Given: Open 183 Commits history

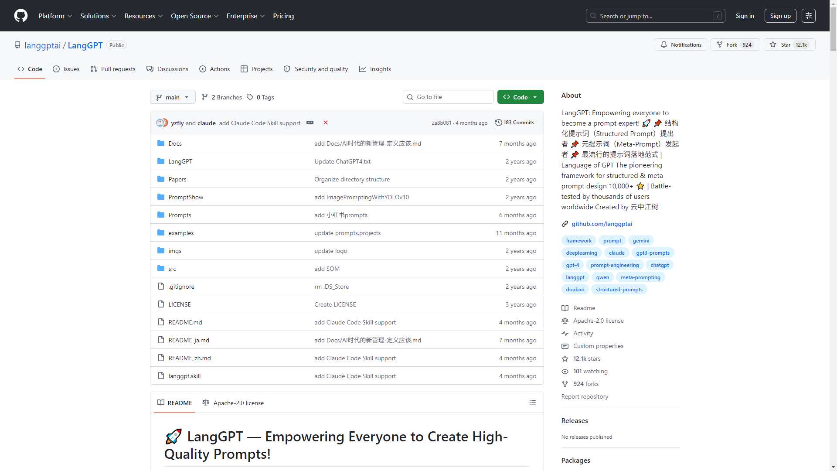Looking at the screenshot, I should 515,123.
